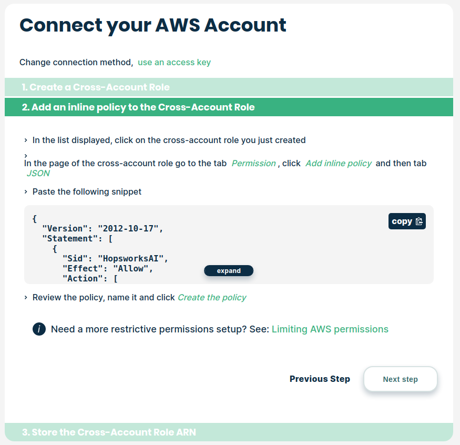
Task: Click the chevron bullet before "Paste the following snippet"
Action: click(x=25, y=192)
